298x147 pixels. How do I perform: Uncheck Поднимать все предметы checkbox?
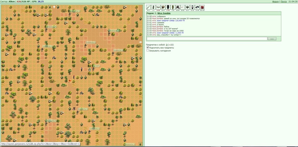point(148,48)
